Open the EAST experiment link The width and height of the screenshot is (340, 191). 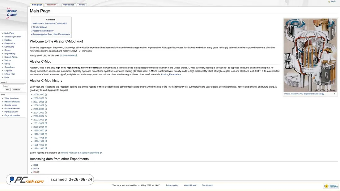click(36, 172)
